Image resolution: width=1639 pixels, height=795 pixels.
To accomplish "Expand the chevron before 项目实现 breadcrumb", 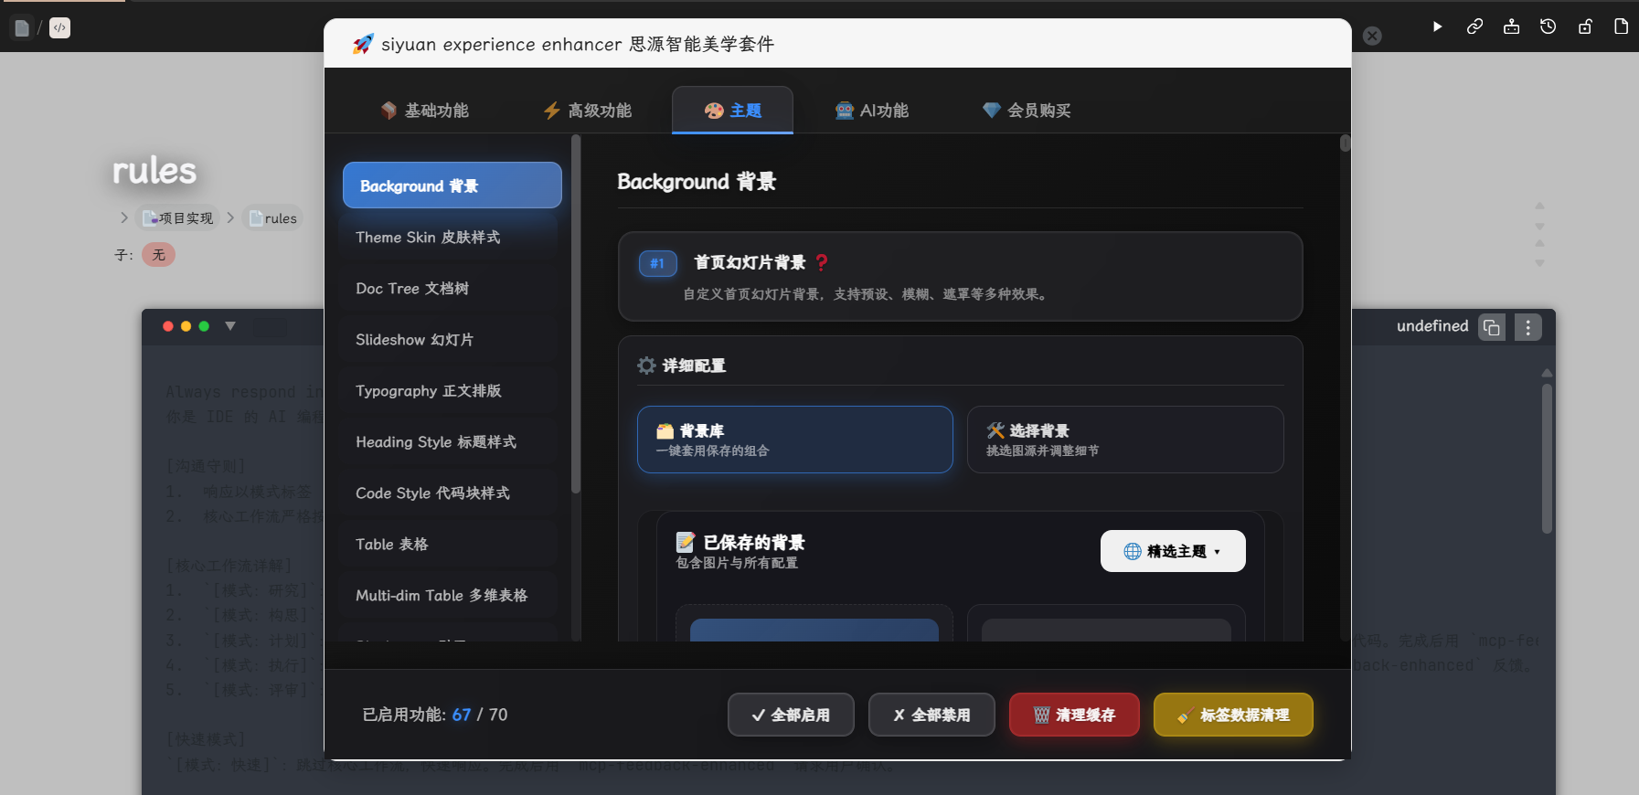I will click(124, 217).
